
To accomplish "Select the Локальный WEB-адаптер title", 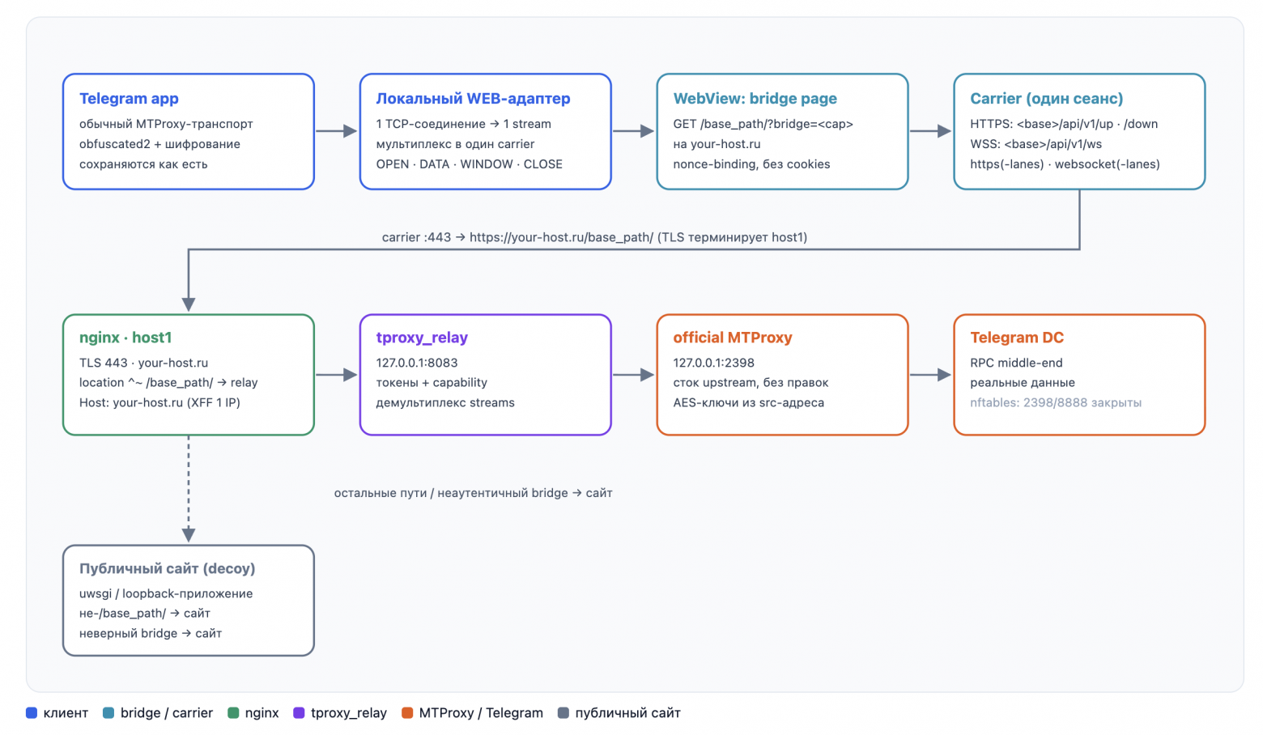I will point(473,99).
